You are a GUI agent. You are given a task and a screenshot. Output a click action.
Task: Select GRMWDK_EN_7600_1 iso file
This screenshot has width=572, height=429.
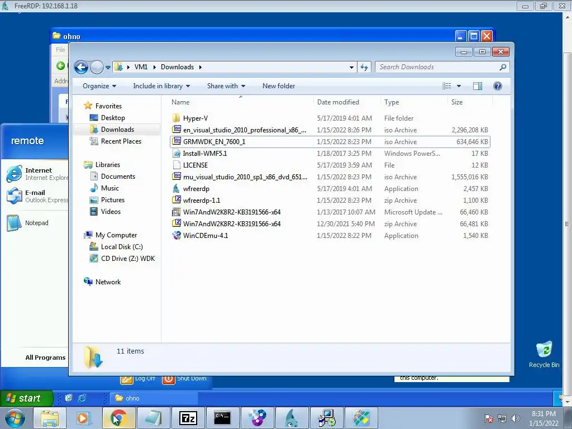pos(330,142)
